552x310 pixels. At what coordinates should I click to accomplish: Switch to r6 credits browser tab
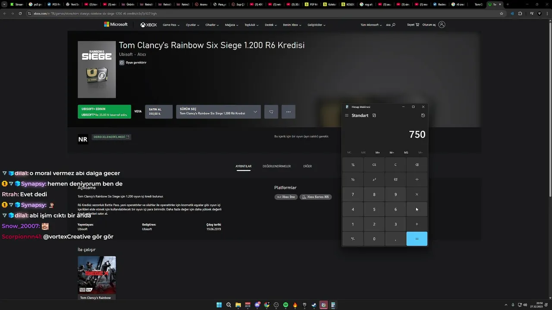(458, 4)
